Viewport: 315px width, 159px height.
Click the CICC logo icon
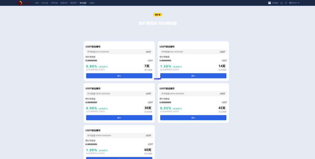[19, 3]
